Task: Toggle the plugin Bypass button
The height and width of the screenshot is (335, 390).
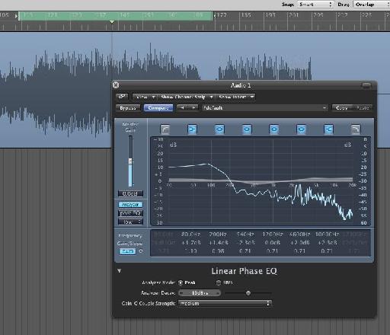Action: point(128,108)
